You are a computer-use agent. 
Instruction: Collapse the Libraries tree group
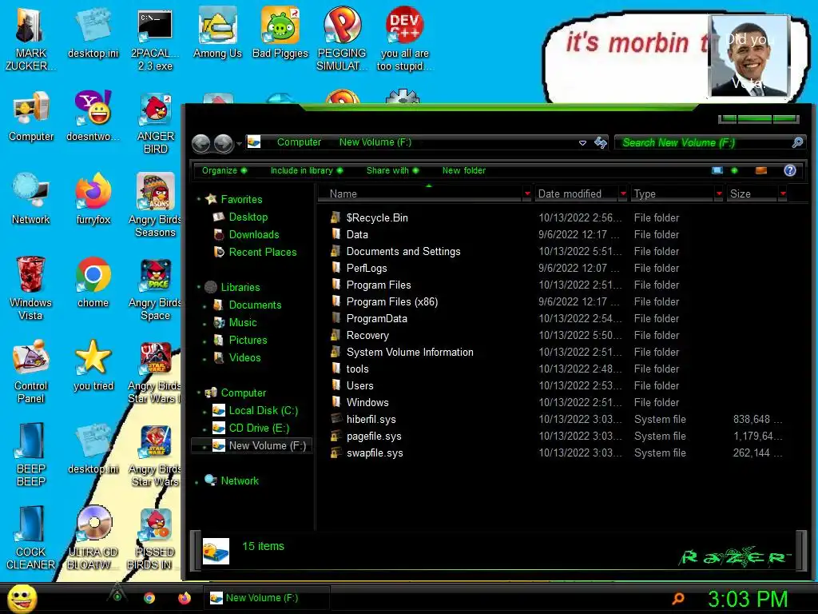[199, 287]
